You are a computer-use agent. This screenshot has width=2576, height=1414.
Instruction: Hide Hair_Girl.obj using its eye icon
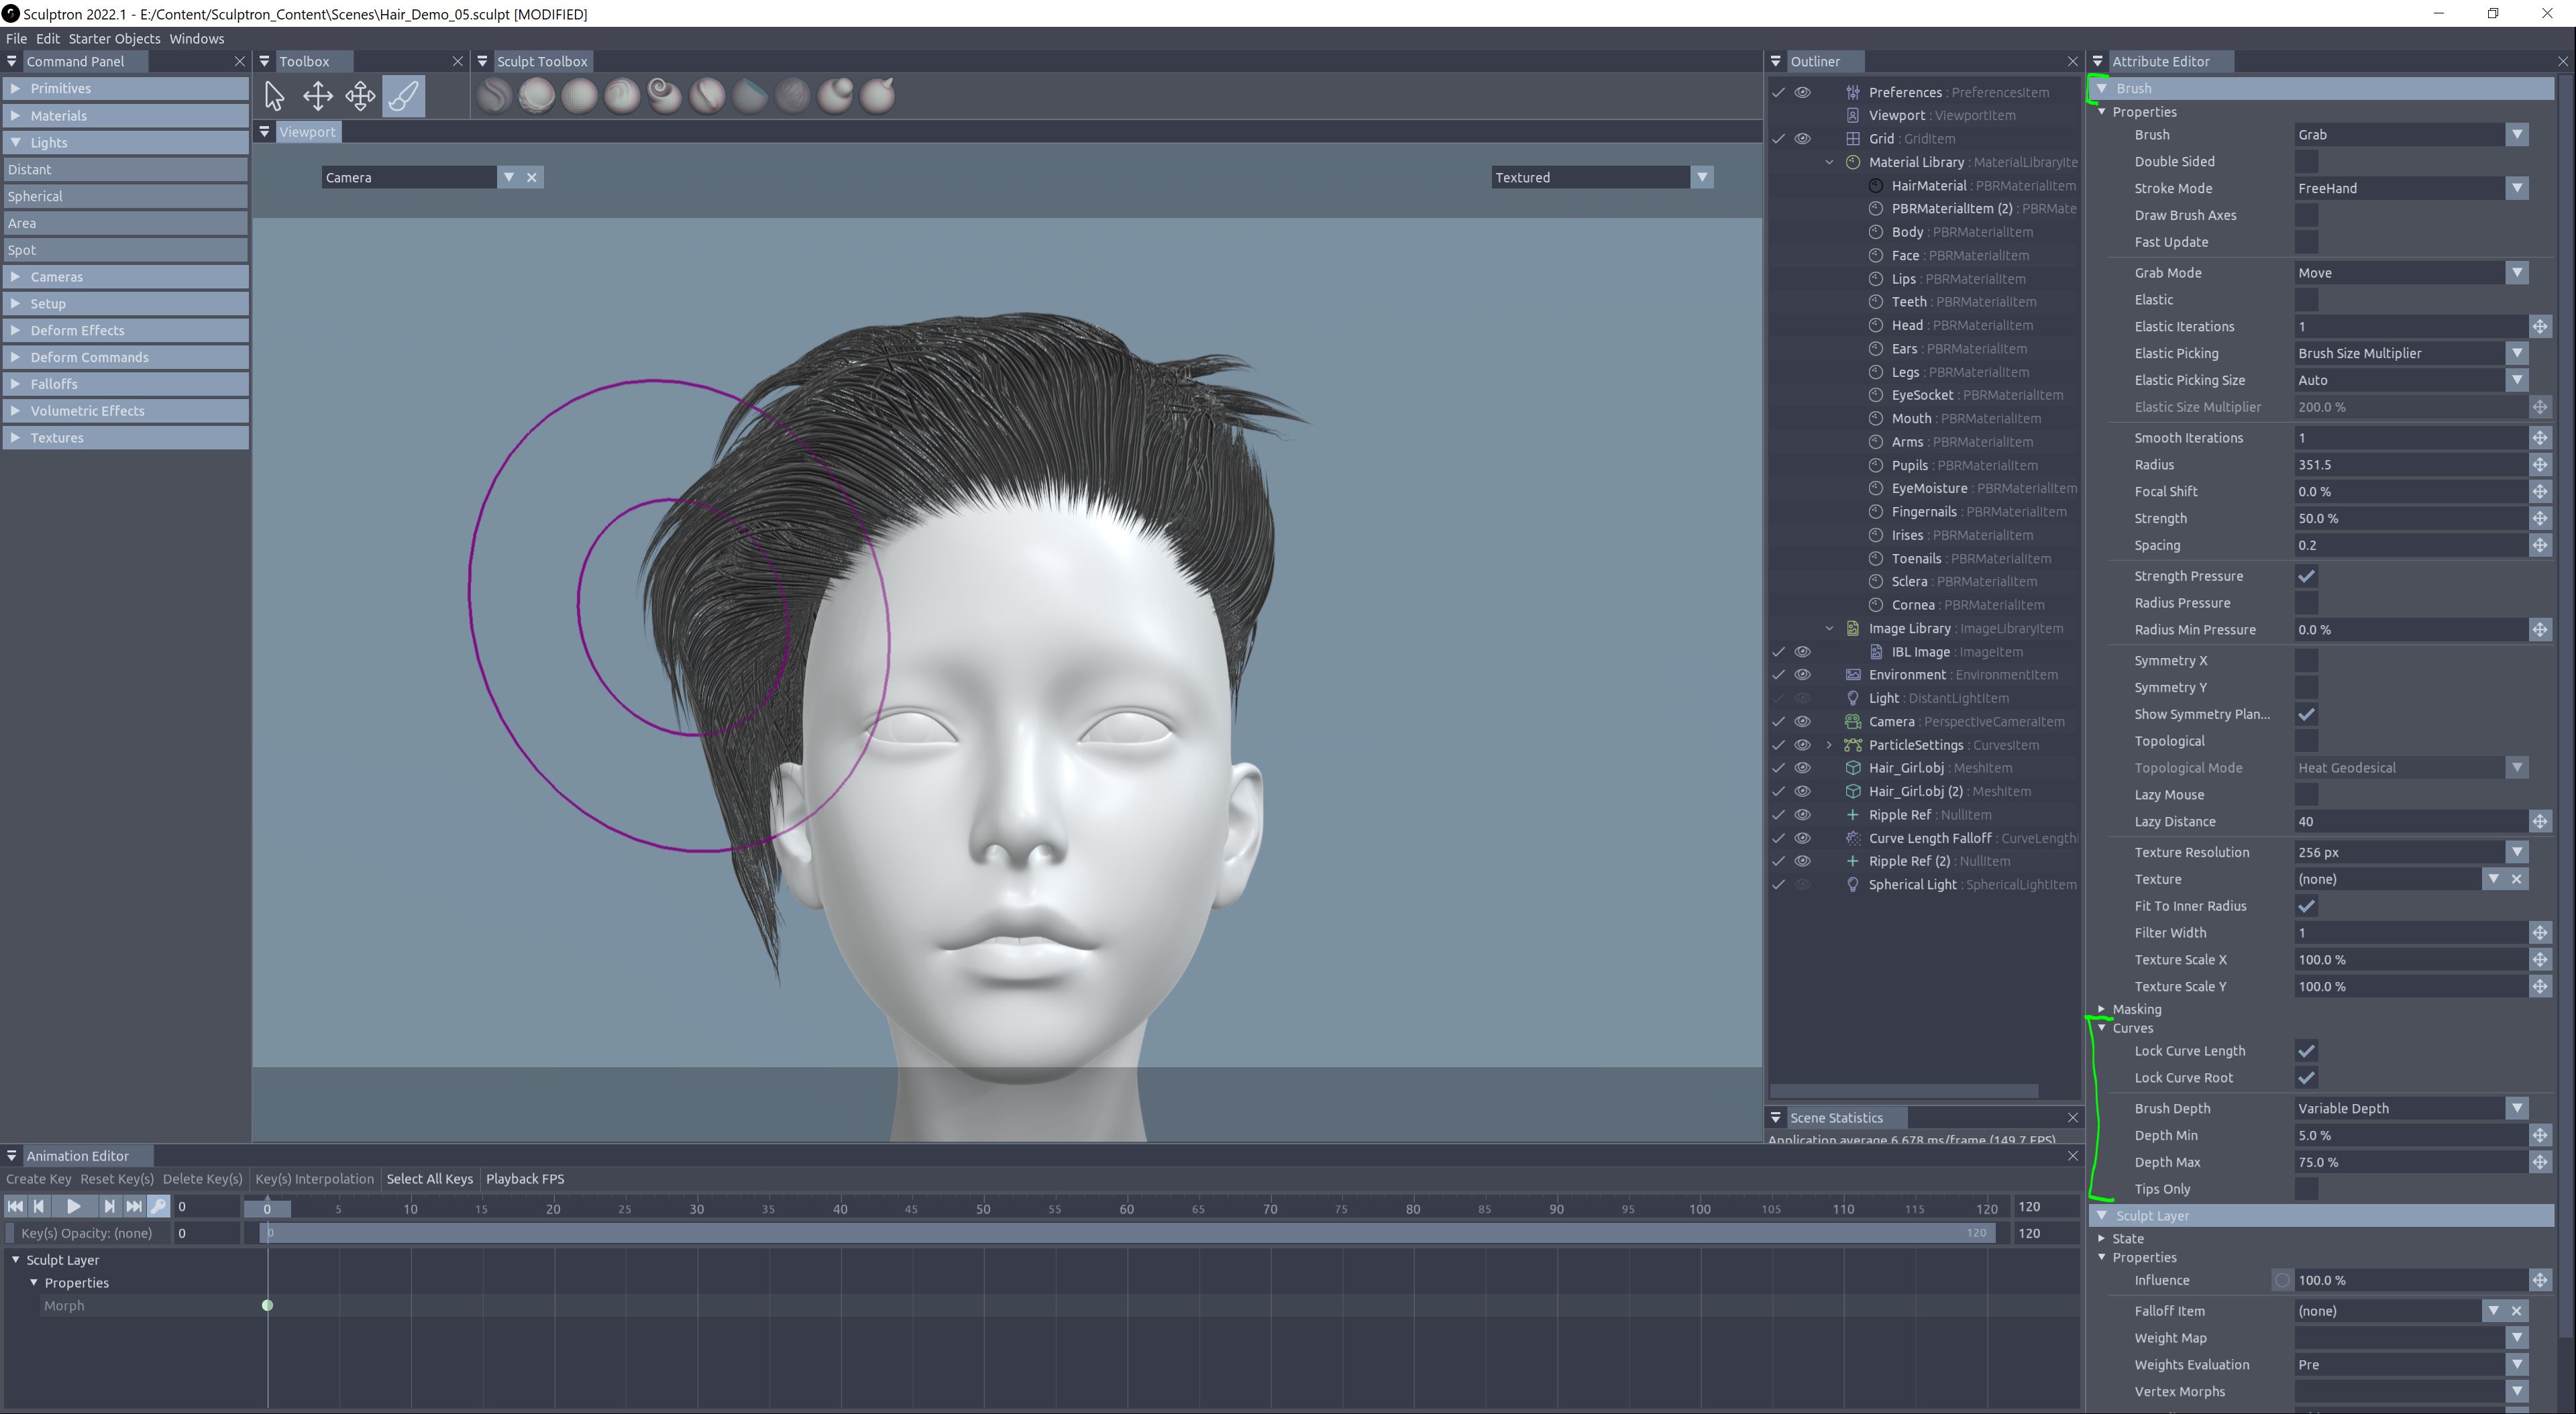coord(1802,768)
